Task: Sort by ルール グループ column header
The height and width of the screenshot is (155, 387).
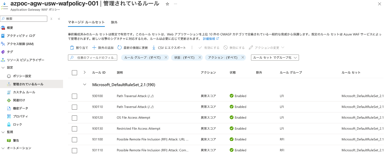Action: pos(291,72)
